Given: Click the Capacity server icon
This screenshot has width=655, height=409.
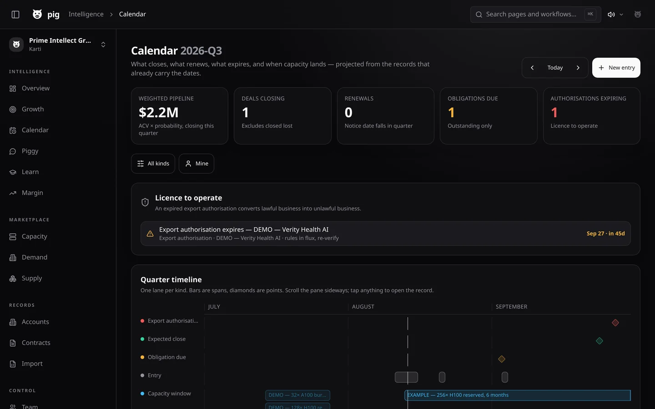Looking at the screenshot, I should click(13, 237).
